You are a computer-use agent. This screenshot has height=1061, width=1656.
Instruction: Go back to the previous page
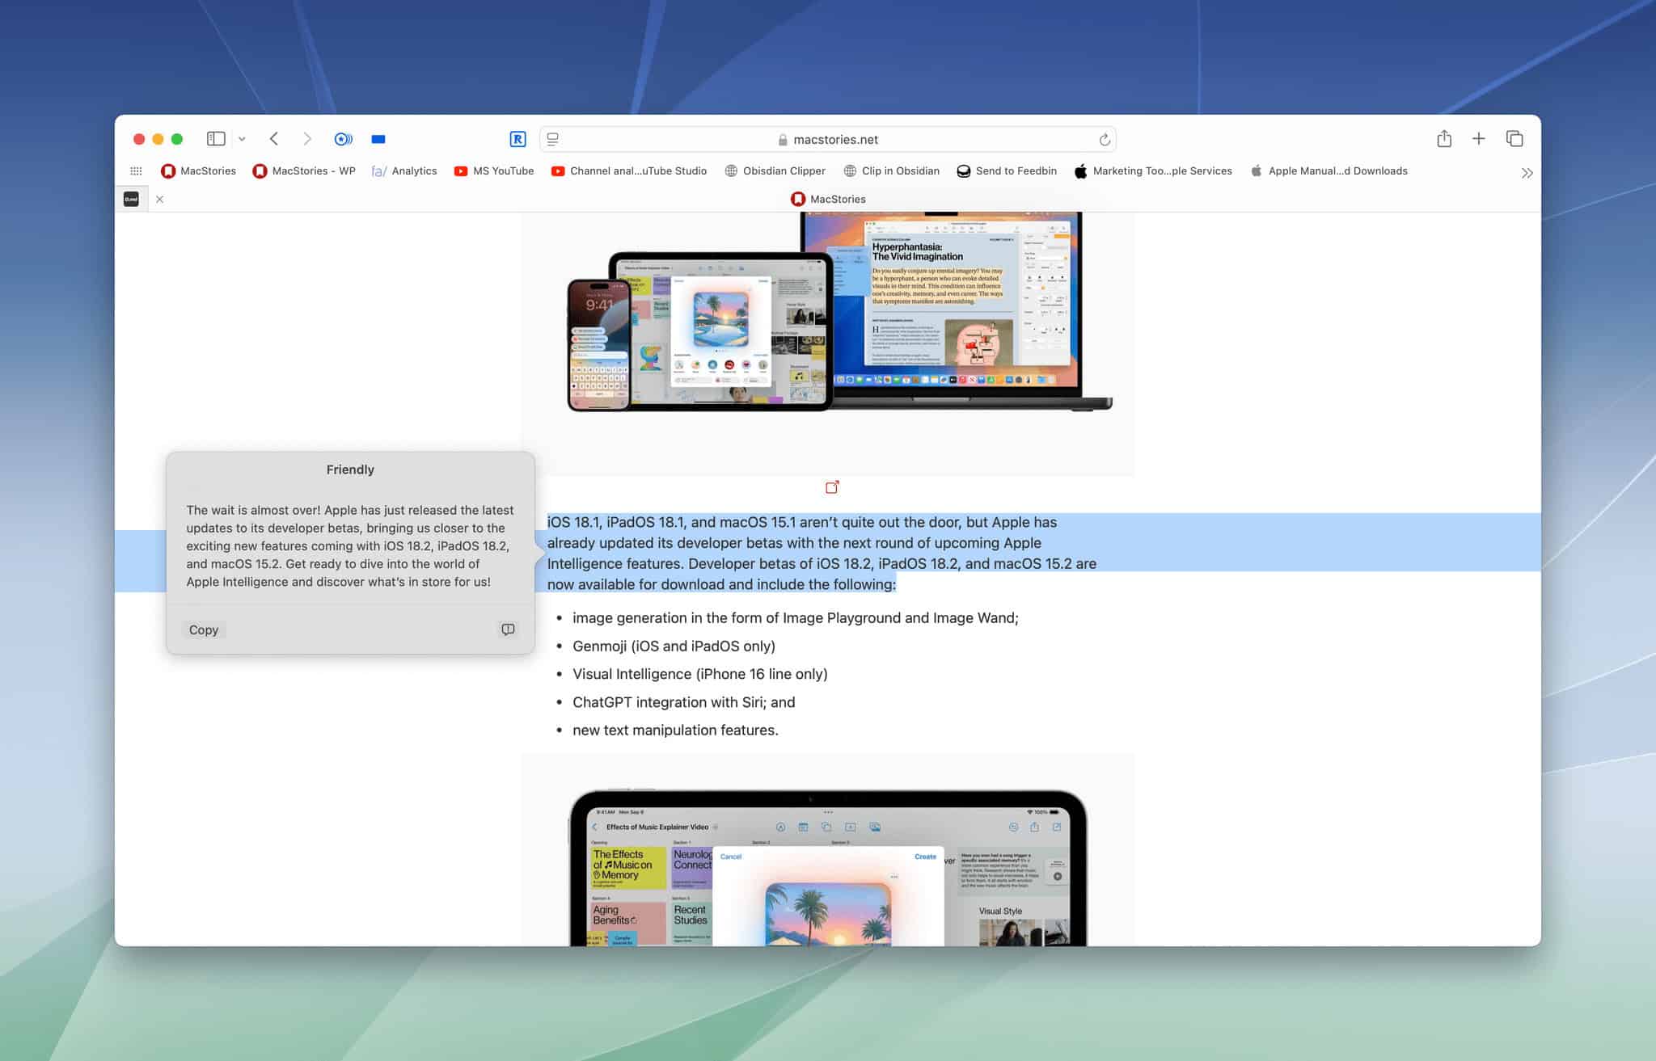click(274, 139)
